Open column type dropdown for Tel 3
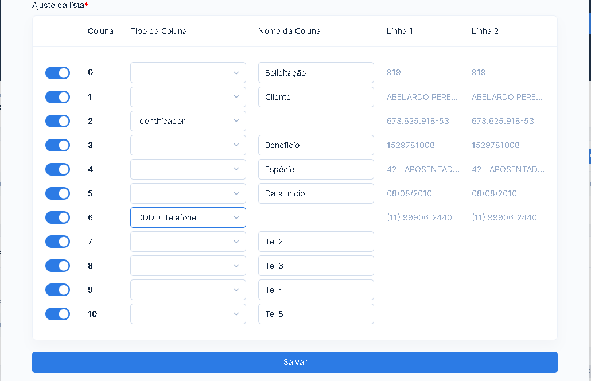The image size is (591, 381). pos(188,266)
